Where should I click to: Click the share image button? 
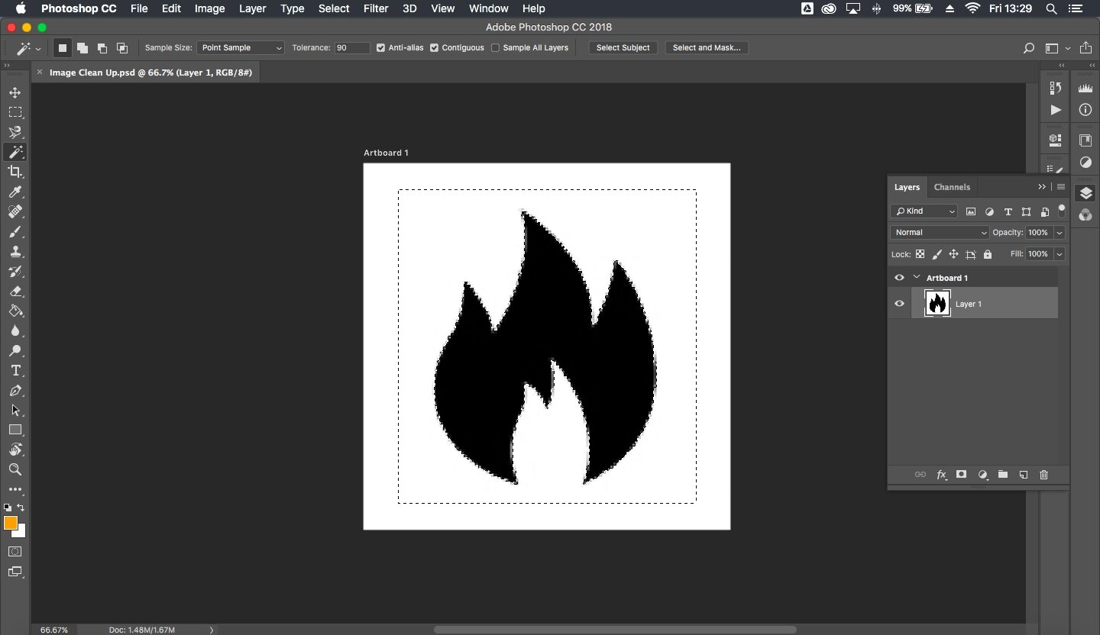1085,48
